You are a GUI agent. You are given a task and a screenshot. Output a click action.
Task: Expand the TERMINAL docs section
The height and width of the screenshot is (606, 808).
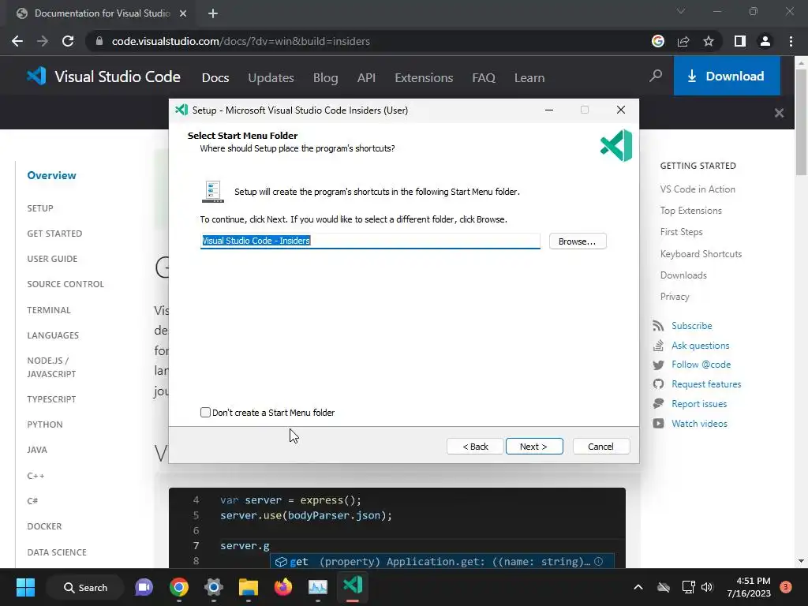[49, 310]
